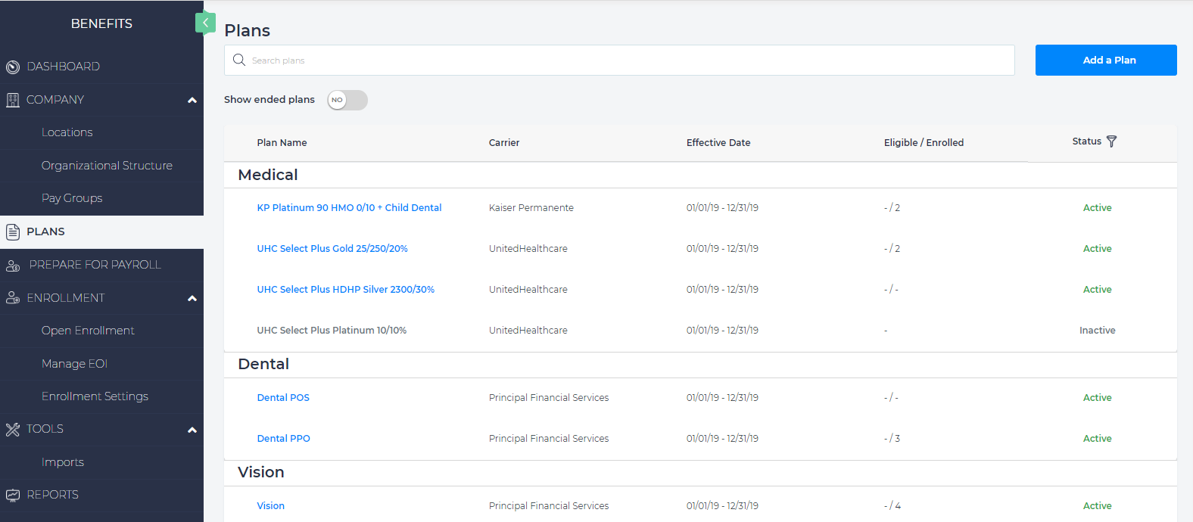Open the Status column filter icon

point(1111,141)
